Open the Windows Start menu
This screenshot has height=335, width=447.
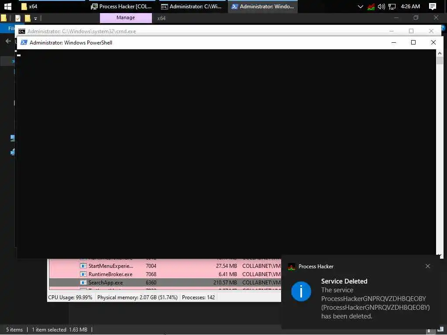pos(8,6)
